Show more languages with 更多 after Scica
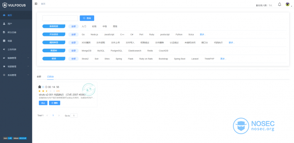The width and height of the screenshot is (294, 143). pyautogui.click(x=203, y=35)
